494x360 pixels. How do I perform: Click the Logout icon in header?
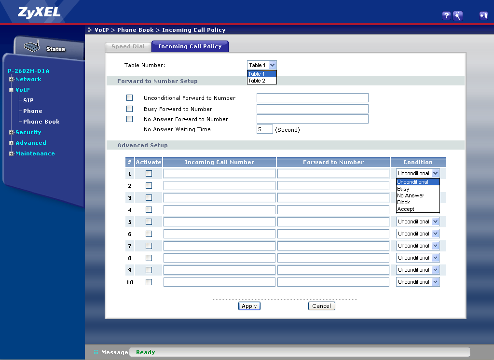pyautogui.click(x=483, y=15)
